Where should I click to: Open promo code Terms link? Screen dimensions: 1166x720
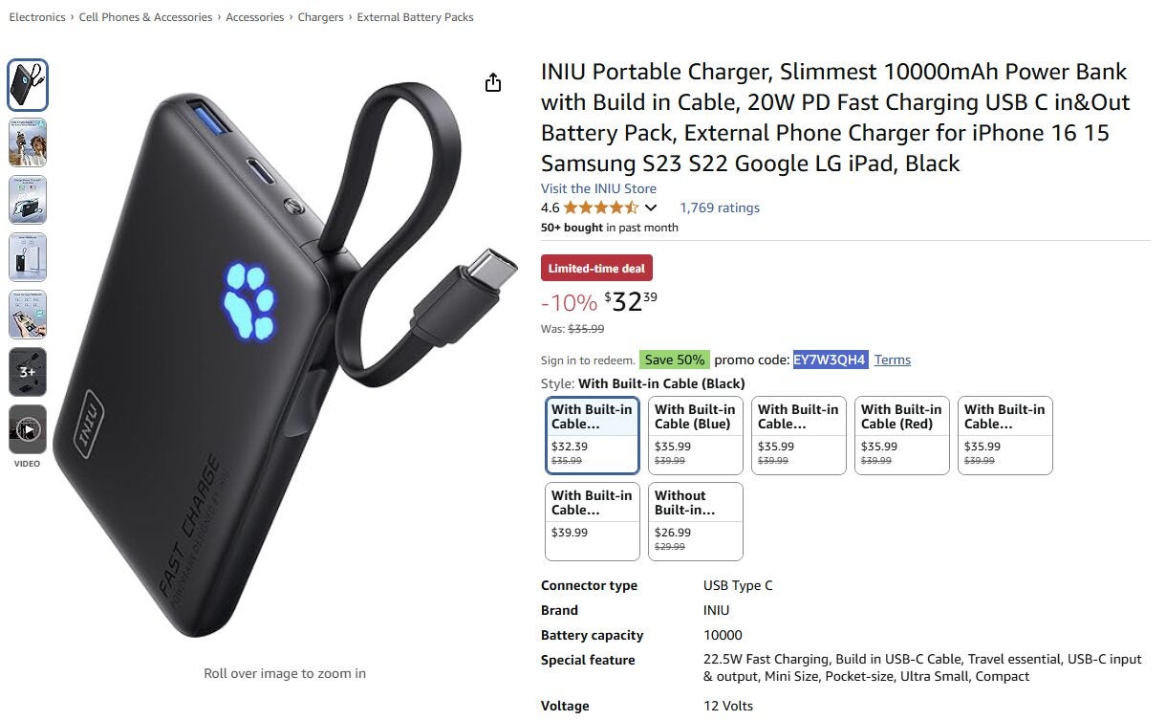pos(893,360)
